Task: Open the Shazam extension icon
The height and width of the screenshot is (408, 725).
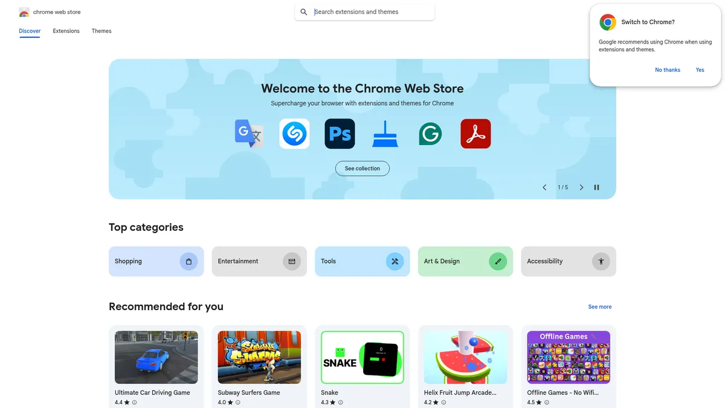Action: (x=294, y=134)
